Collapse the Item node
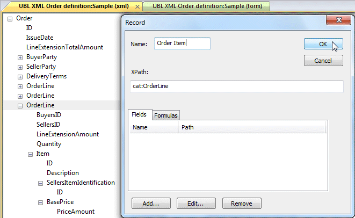 click(x=30, y=155)
